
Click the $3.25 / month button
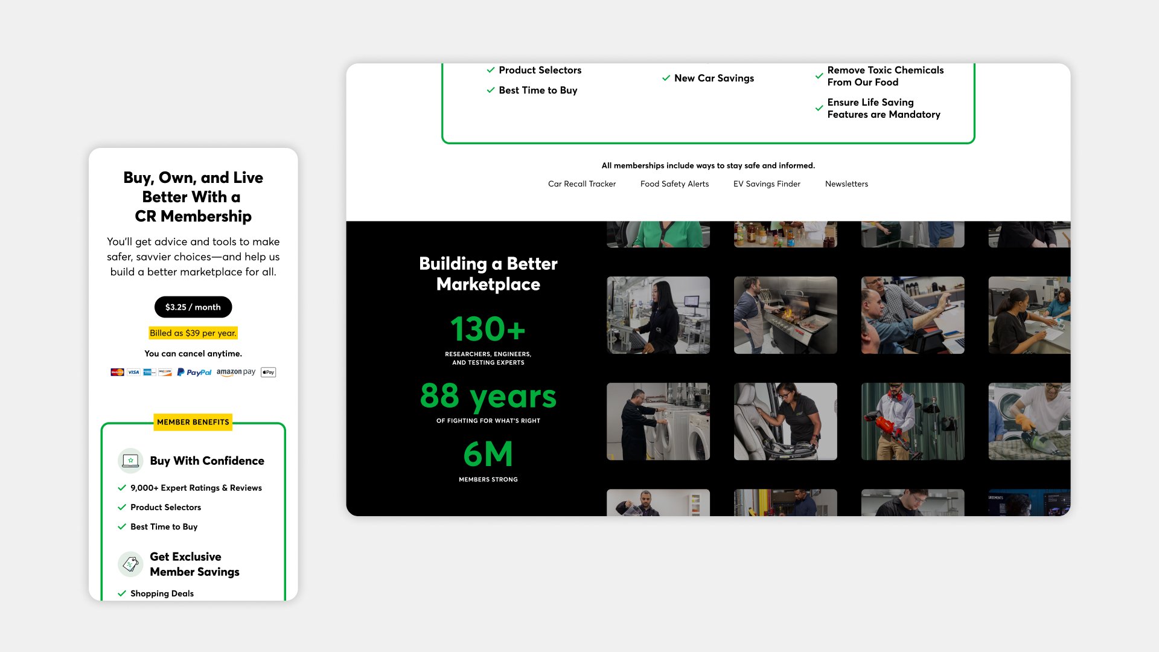(193, 307)
